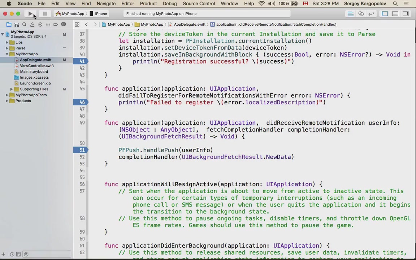Go back in editor history
The height and width of the screenshot is (260, 416).
tap(87, 25)
